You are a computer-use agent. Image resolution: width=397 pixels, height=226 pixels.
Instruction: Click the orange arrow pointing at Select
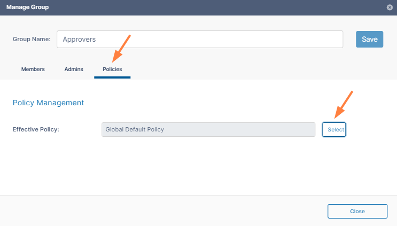pos(344,105)
